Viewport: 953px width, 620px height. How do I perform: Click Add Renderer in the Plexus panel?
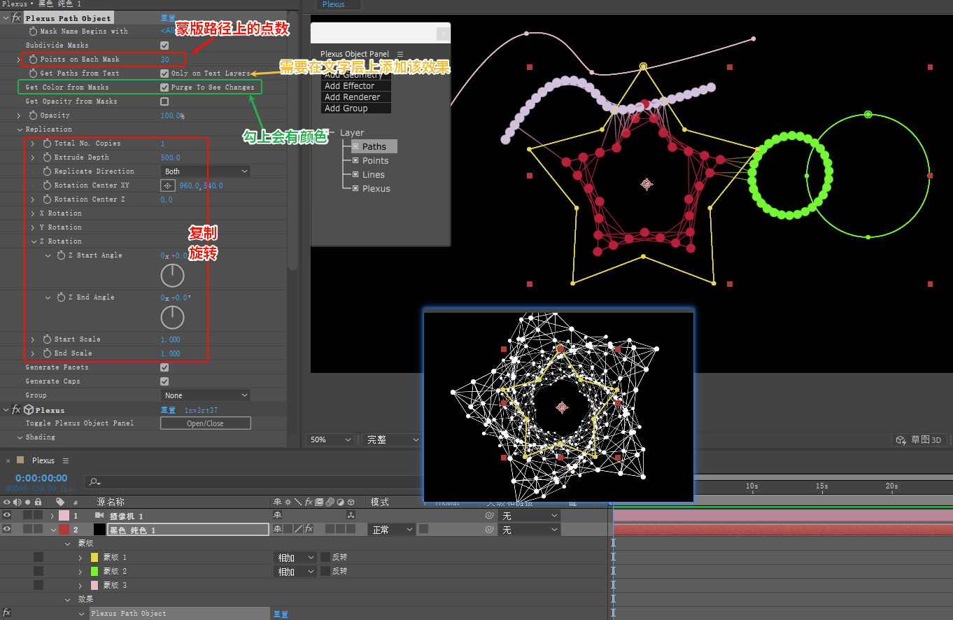point(353,97)
